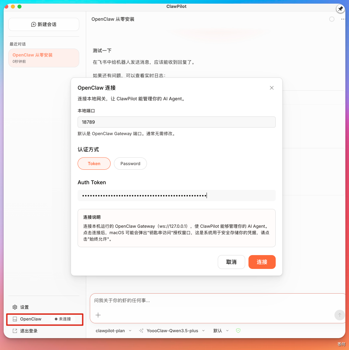Open the three-dot conversation options menu
The image size is (349, 350).
tap(344, 19)
